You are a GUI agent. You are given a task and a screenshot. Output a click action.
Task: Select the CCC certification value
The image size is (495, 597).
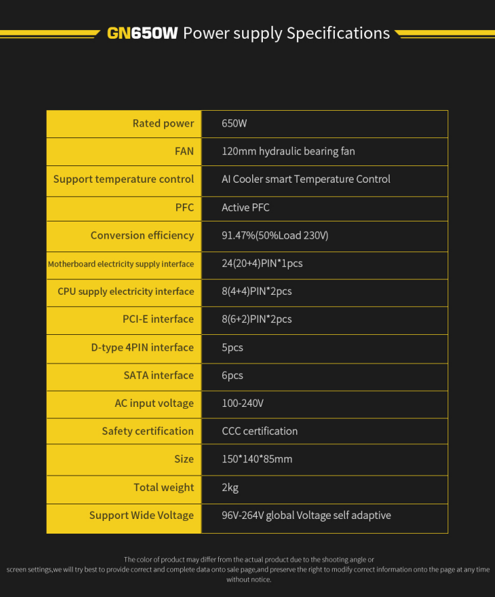(260, 431)
